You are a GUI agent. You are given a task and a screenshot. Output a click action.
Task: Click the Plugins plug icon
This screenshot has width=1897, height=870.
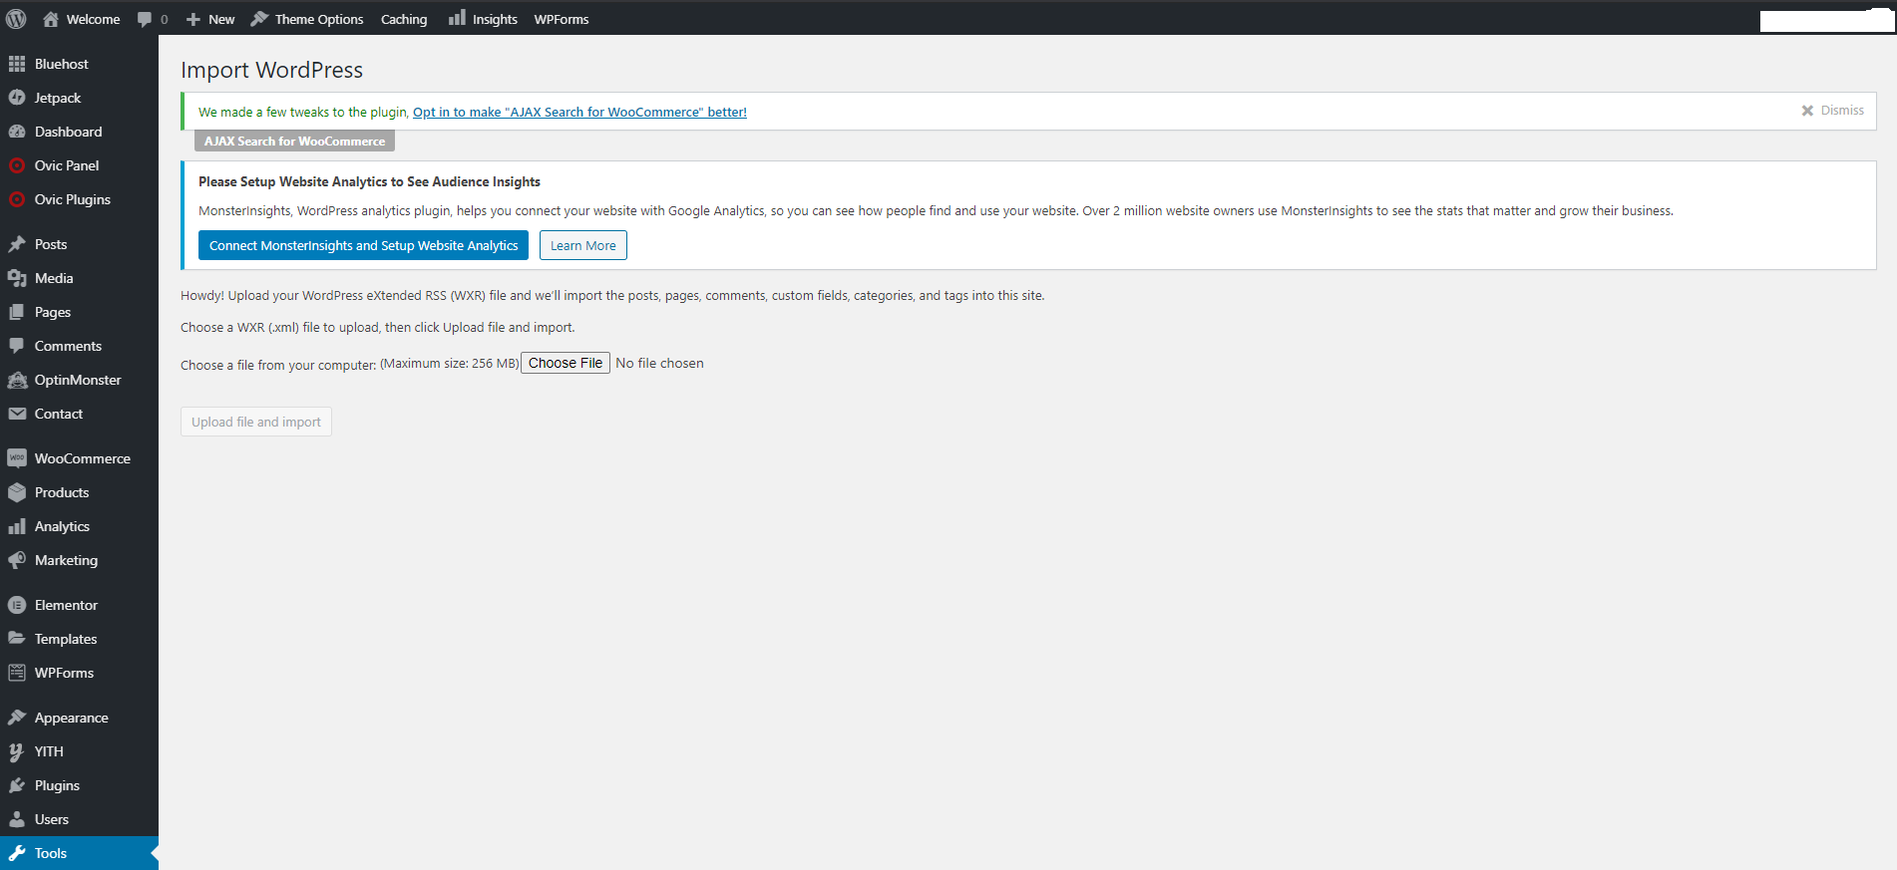pyautogui.click(x=17, y=785)
